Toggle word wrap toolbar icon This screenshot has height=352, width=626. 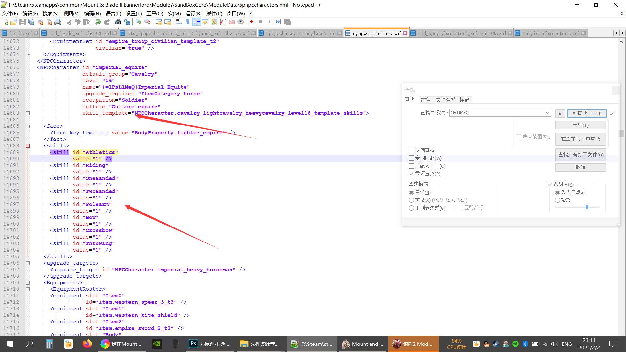[x=179, y=22]
